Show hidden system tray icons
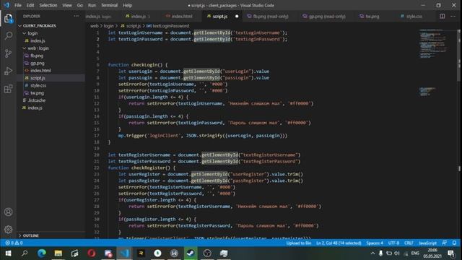This screenshot has width=462, height=260. click(372, 253)
